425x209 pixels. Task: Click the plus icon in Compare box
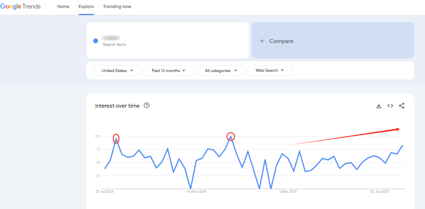262,41
